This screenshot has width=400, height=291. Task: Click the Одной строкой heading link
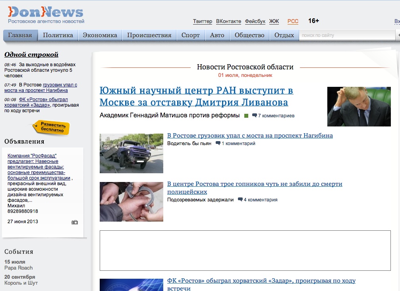(x=31, y=55)
